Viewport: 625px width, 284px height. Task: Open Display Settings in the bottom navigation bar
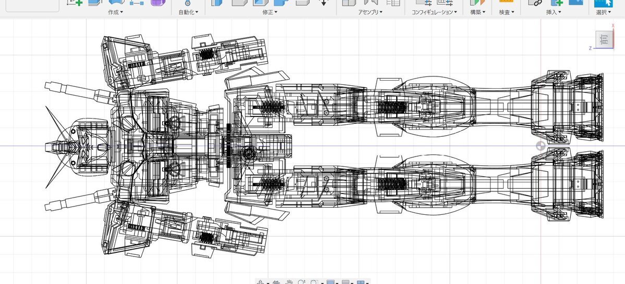pos(330,282)
